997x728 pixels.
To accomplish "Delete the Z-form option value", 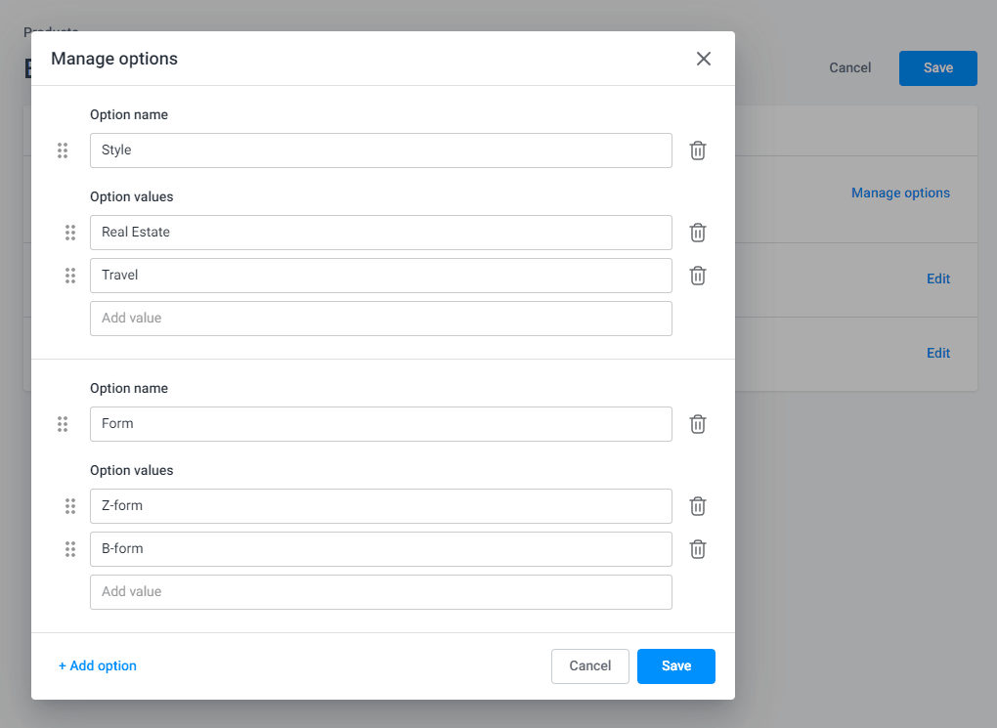I will click(x=697, y=506).
